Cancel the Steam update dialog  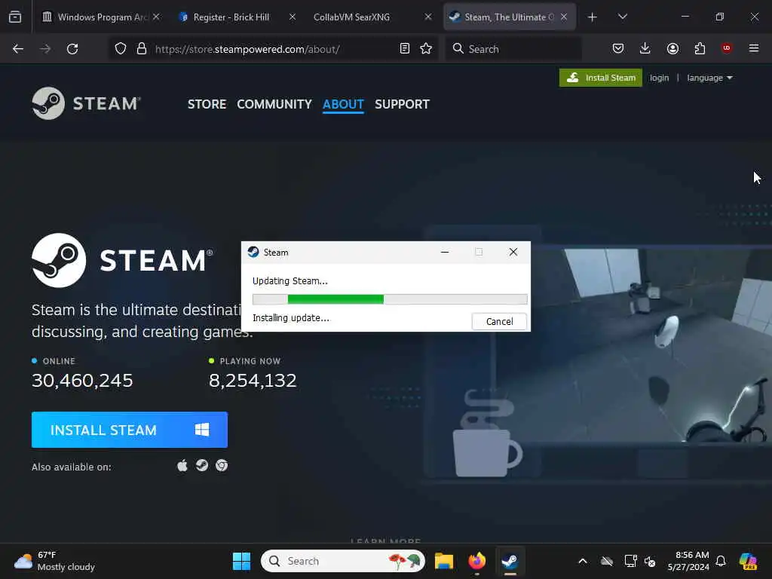499,321
